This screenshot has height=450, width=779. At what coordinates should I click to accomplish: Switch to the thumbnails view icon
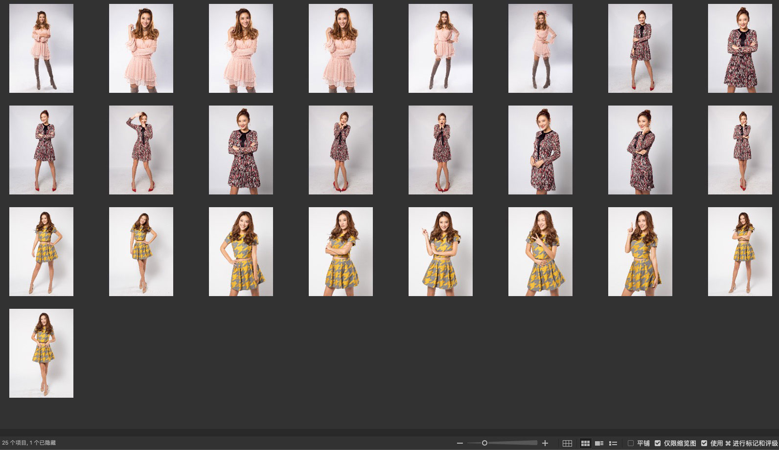coord(585,443)
